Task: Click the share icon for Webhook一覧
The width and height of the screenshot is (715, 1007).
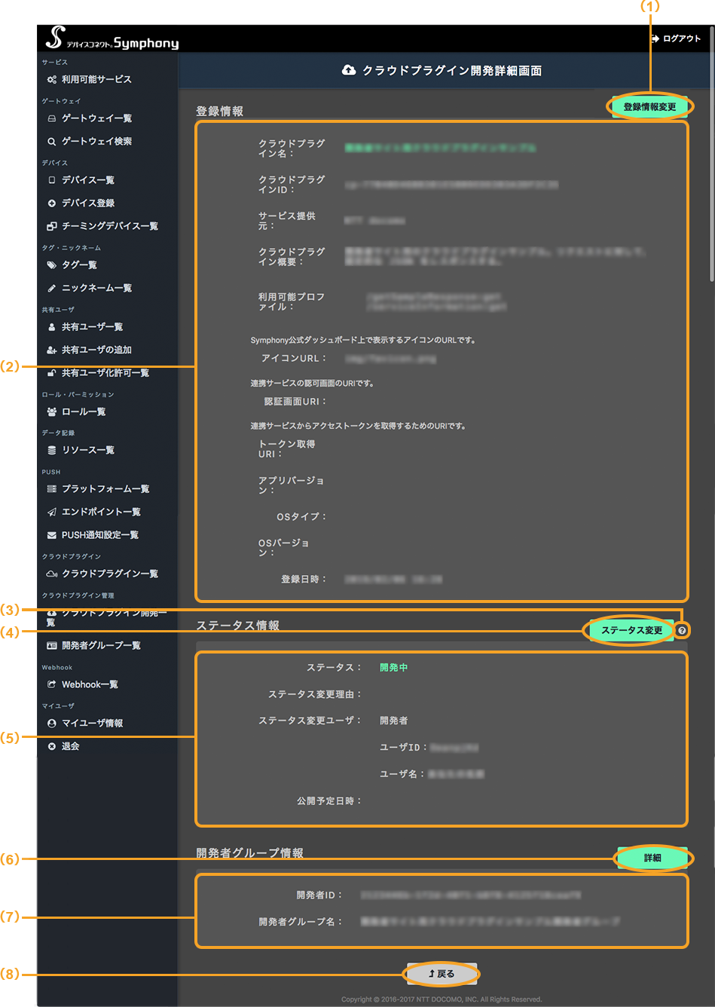Action: point(51,684)
